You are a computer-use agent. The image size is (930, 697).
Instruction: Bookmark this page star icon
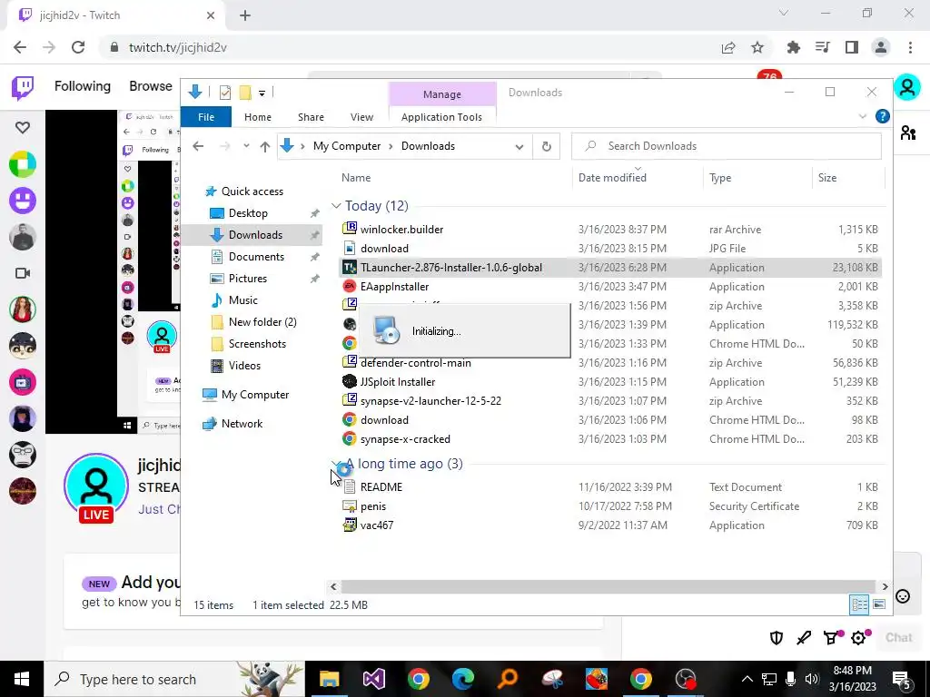click(x=757, y=47)
